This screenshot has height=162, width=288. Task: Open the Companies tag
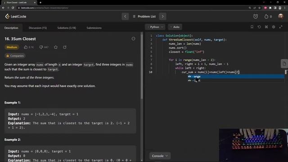point(15,56)
